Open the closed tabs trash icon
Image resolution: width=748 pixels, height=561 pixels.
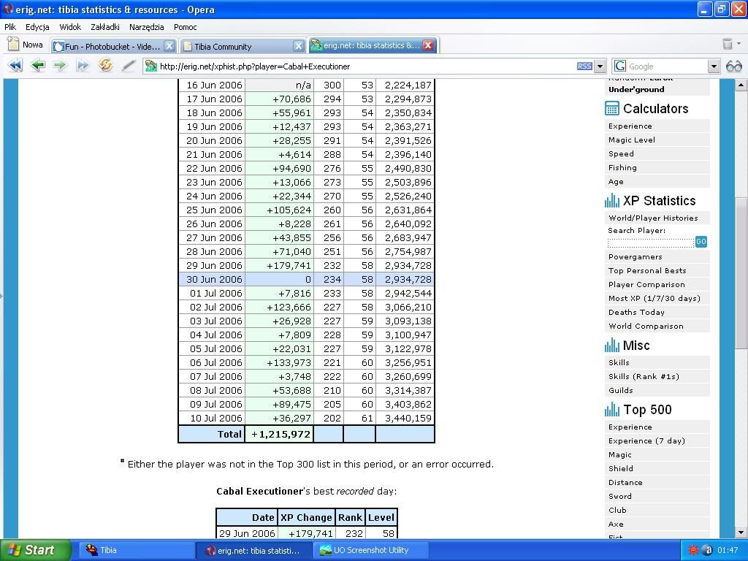tap(728, 45)
